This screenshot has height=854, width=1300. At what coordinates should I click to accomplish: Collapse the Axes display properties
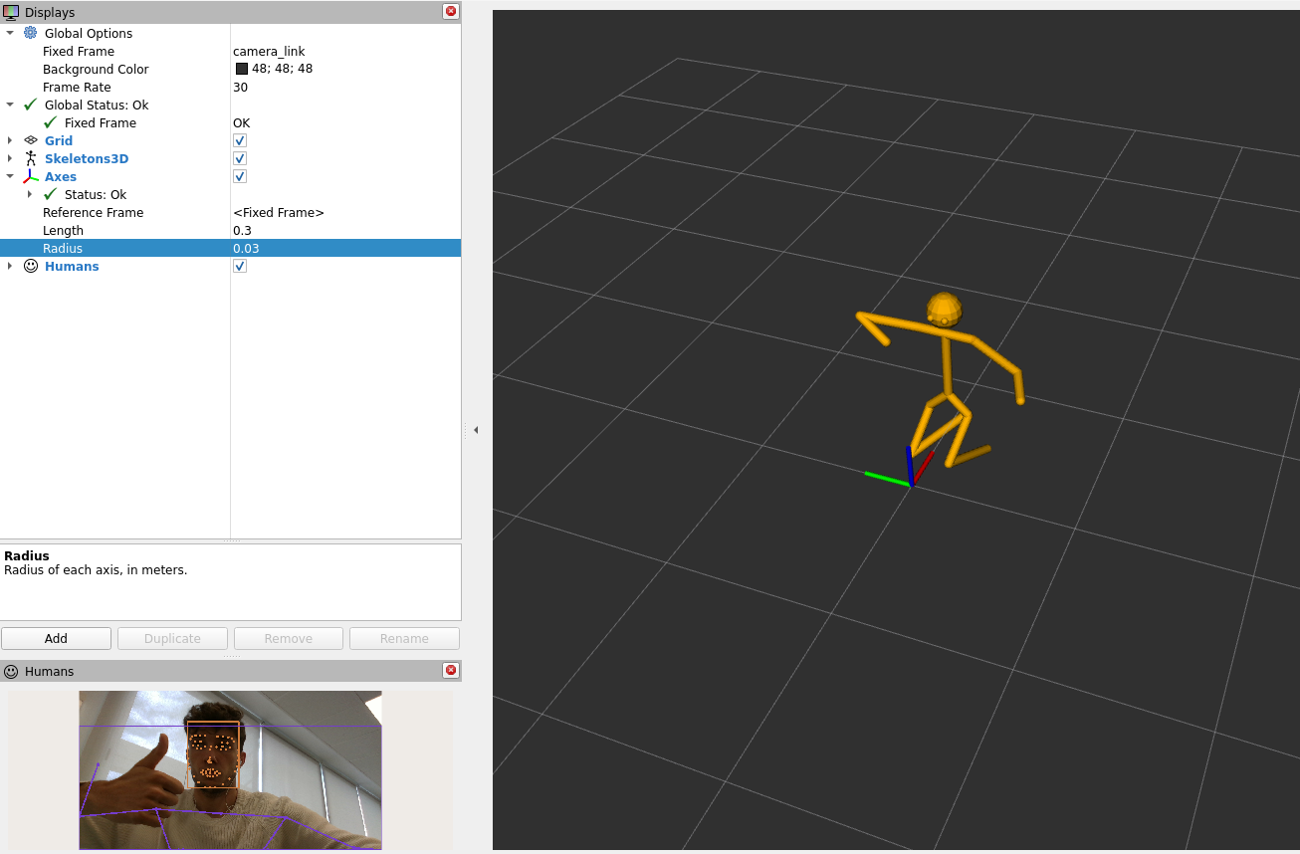(10, 176)
